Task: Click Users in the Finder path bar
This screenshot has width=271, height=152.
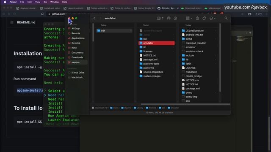Action: [x=114, y=108]
